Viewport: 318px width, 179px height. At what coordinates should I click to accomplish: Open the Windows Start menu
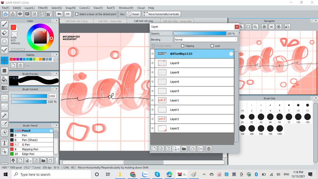tap(6, 174)
